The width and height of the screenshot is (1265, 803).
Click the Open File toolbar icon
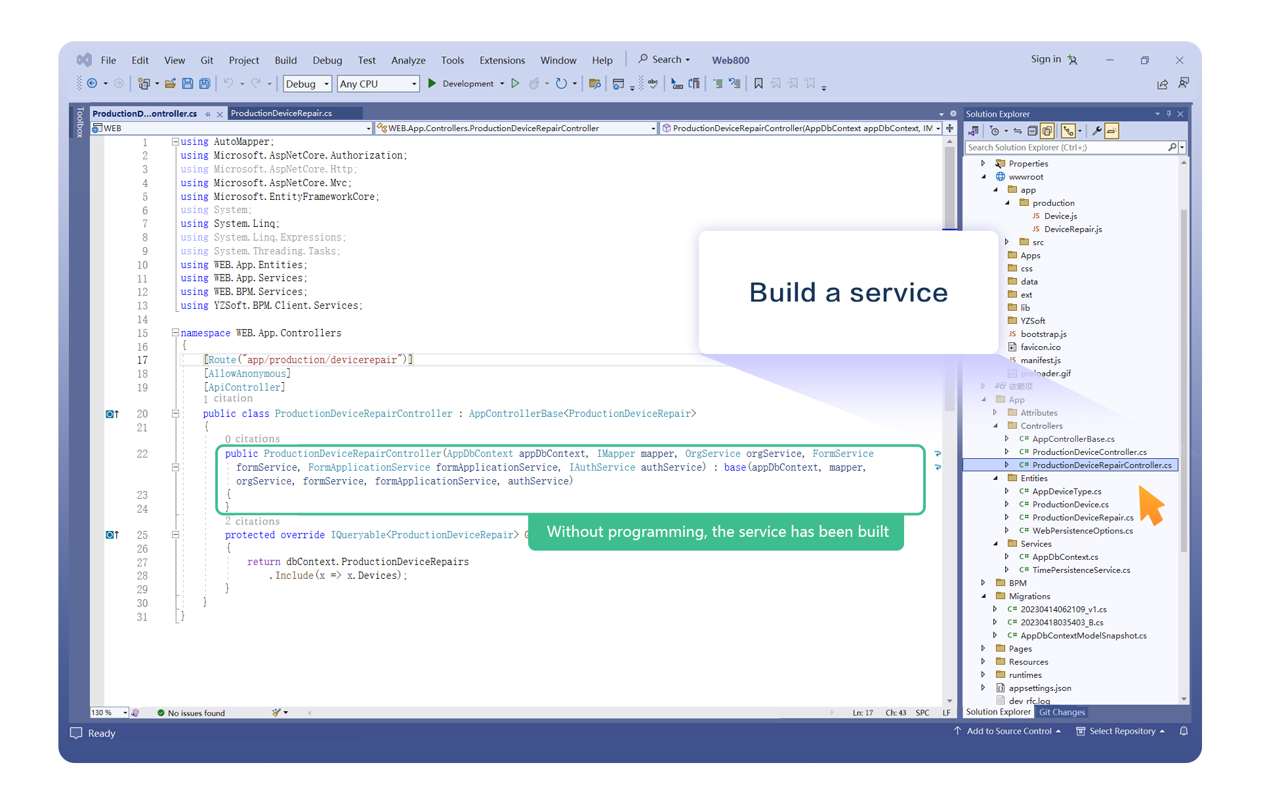pos(171,84)
